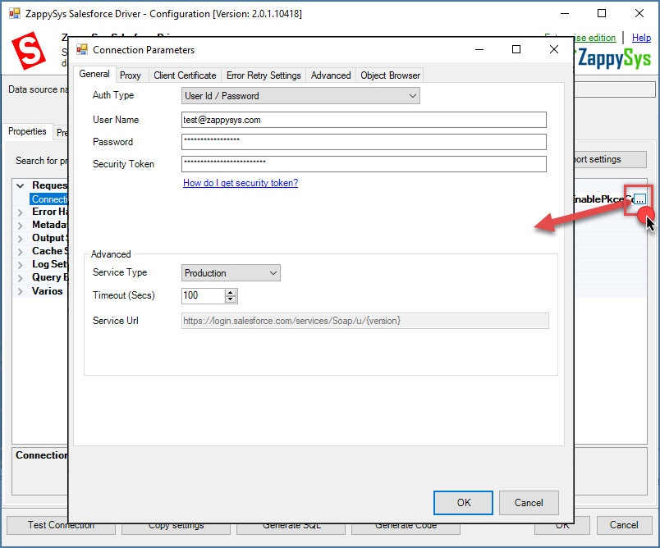This screenshot has height=548, width=660.
Task: Maximize the Connection Parameters dialog
Action: pos(516,49)
